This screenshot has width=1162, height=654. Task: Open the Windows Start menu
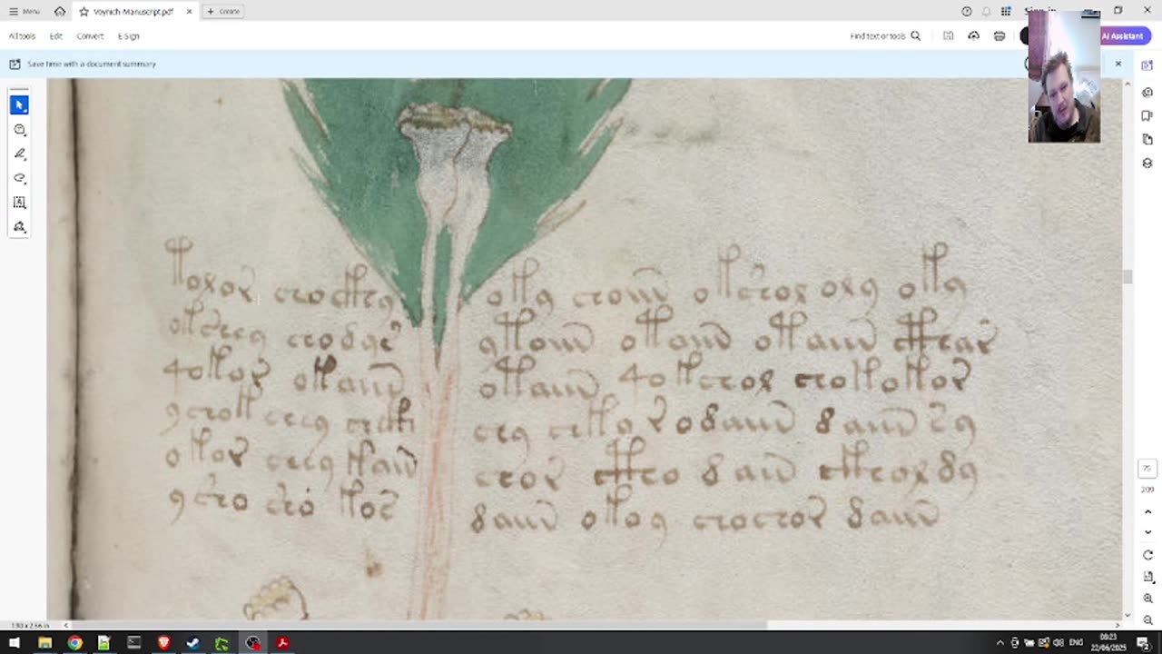15,643
